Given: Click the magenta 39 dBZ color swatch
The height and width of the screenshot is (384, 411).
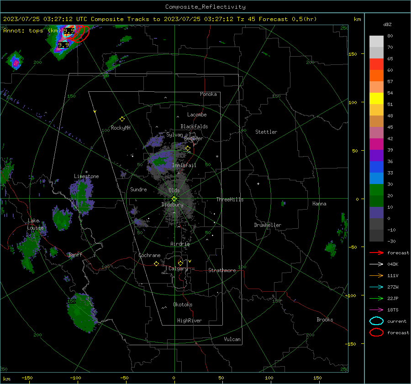Looking at the screenshot, I should coord(376,144).
